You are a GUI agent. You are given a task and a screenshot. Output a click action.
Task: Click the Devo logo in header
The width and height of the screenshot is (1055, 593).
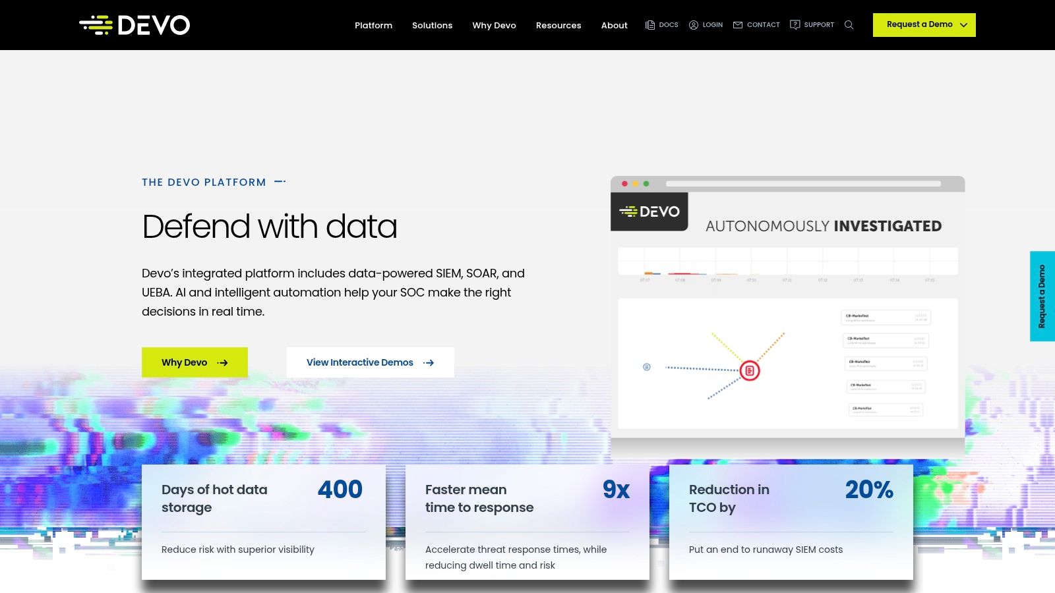[x=135, y=25]
